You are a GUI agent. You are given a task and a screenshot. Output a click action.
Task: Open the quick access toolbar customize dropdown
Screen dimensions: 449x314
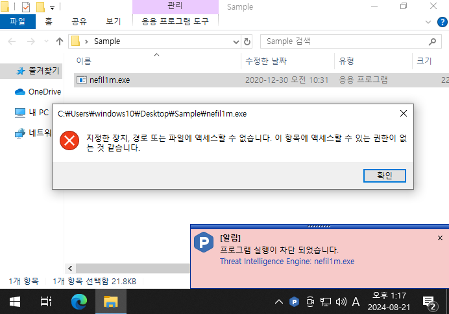(x=52, y=7)
